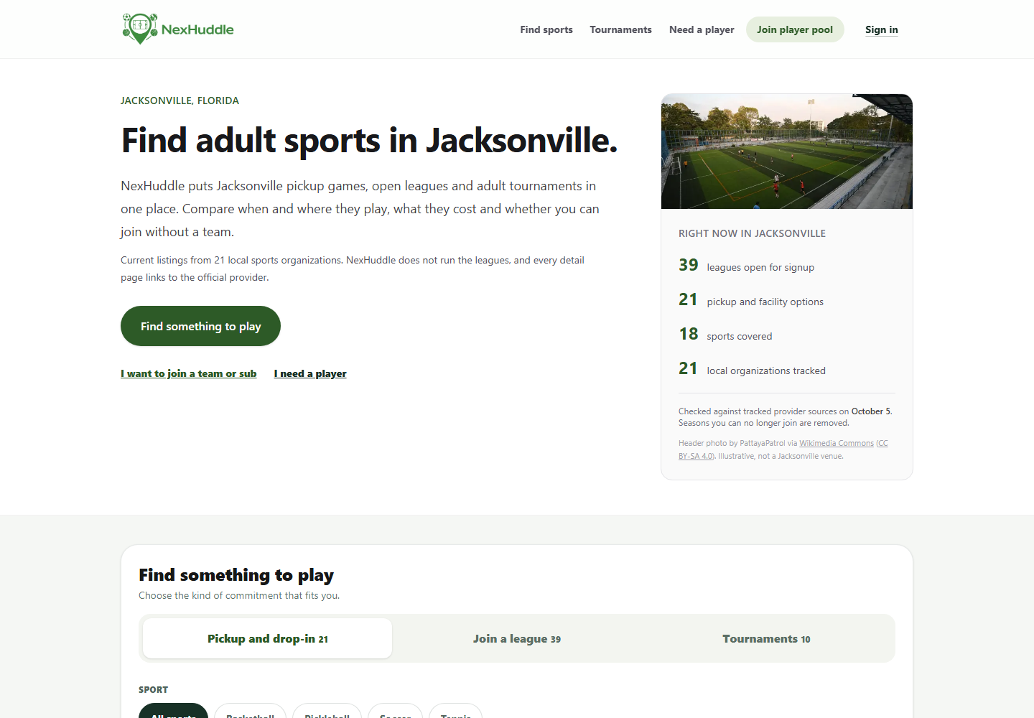Click the NexHuddle logo icon
The height and width of the screenshot is (718, 1034).
pos(140,29)
